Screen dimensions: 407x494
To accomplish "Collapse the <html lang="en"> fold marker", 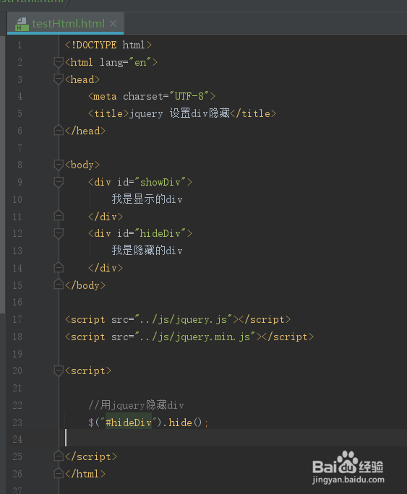I will (59, 62).
